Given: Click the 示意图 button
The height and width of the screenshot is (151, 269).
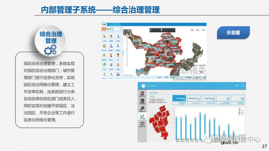Looking at the screenshot, I should pos(233,33).
